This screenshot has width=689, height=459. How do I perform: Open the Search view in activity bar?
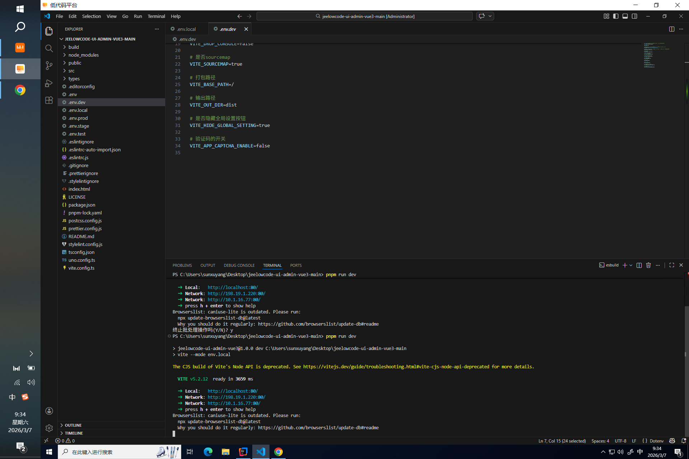pyautogui.click(x=49, y=48)
